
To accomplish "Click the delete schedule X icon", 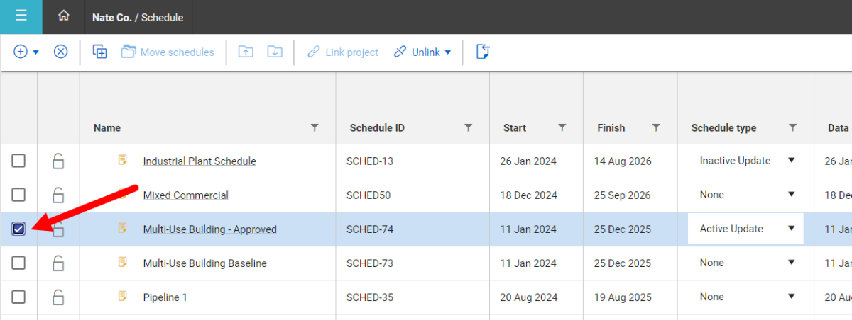I will [61, 52].
